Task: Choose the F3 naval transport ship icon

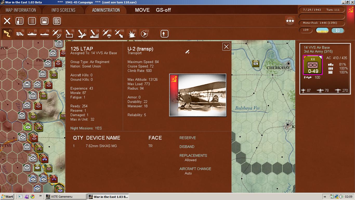Action: [32, 34]
